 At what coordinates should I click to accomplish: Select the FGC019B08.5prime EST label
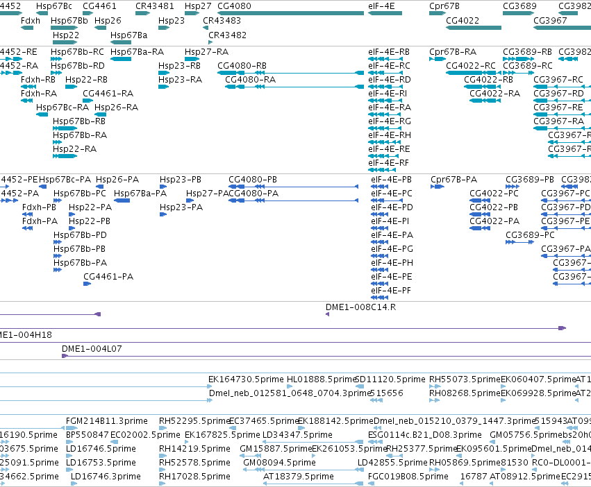pos(408,476)
